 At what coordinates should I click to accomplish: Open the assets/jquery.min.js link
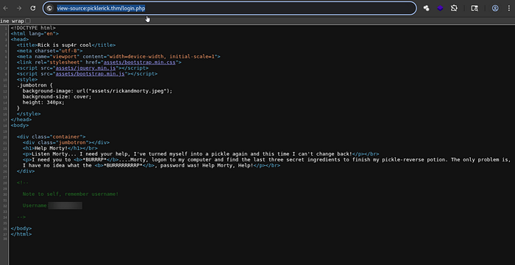86,68
